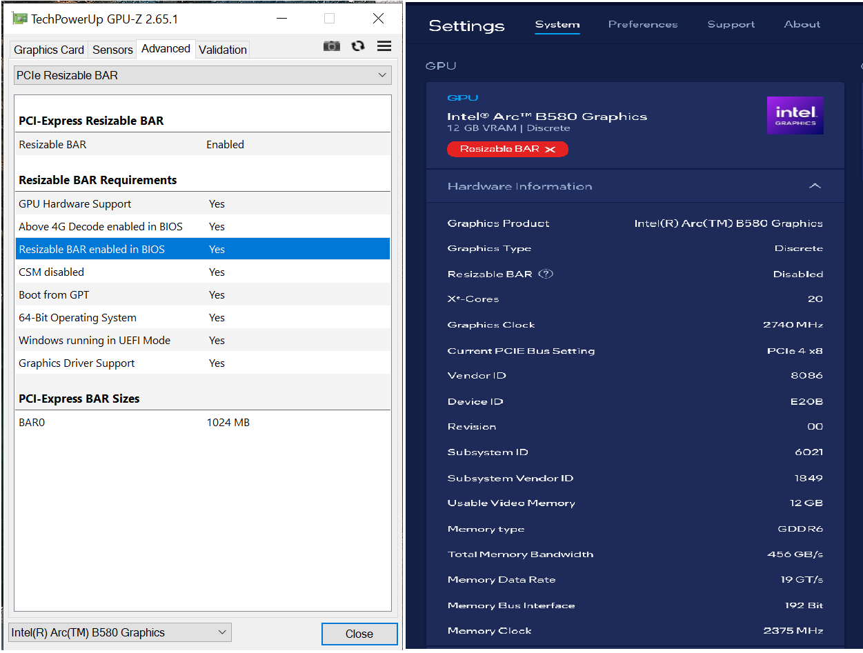Screen dimensions: 863x653
Task: Click the GPU-Z refresh icon
Action: [x=357, y=46]
